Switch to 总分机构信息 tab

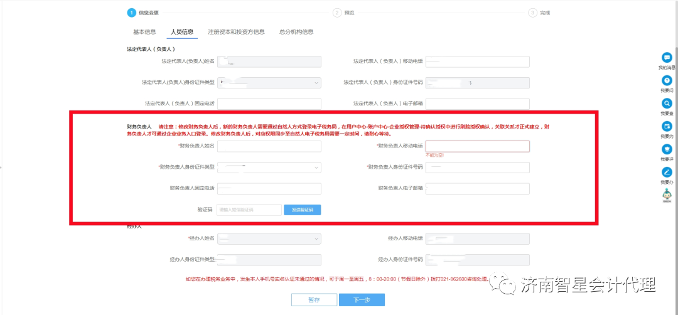tap(296, 31)
